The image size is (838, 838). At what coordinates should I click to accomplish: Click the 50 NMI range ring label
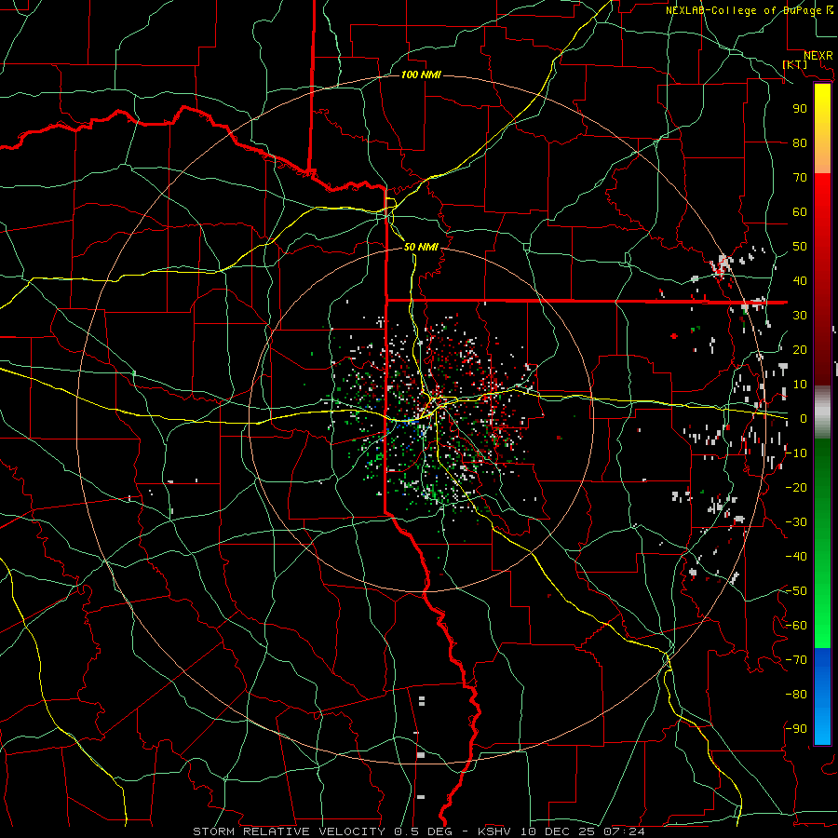pyautogui.click(x=421, y=247)
